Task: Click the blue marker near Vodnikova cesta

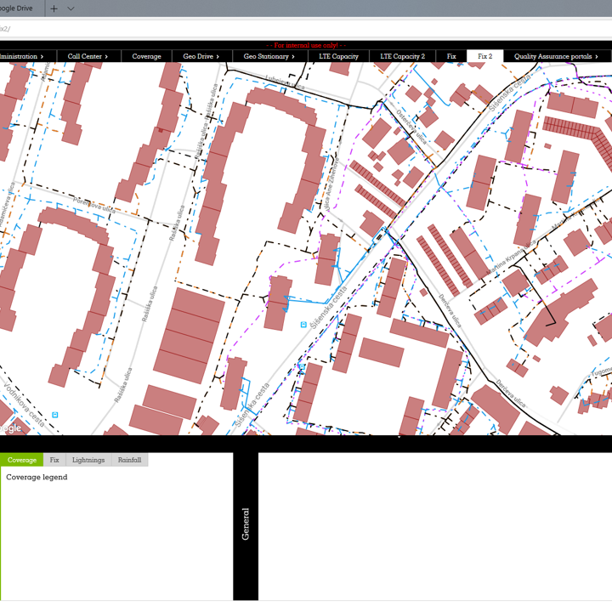Action: tap(55, 415)
